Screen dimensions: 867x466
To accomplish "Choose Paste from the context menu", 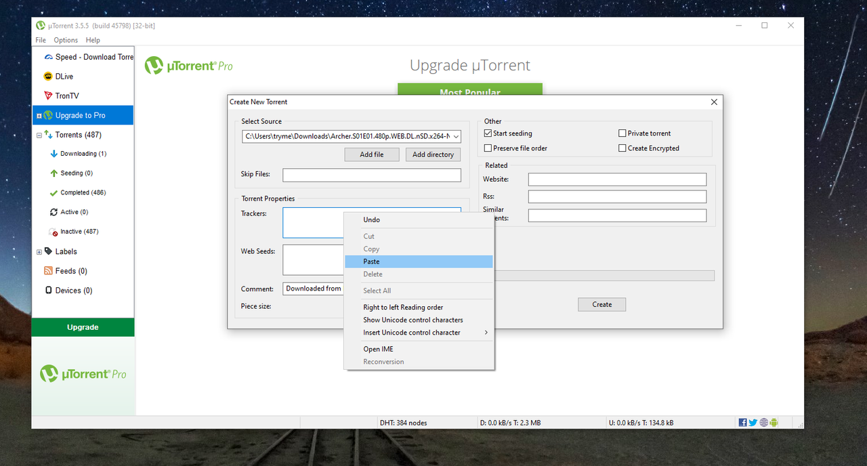I will click(x=419, y=261).
